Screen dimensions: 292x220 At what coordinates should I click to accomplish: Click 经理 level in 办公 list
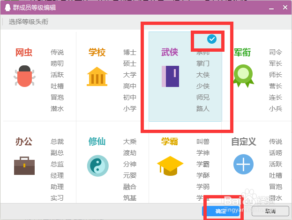click(x=57, y=175)
